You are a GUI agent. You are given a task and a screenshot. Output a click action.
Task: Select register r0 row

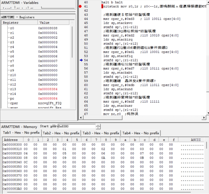pyautogui.click(x=35, y=28)
